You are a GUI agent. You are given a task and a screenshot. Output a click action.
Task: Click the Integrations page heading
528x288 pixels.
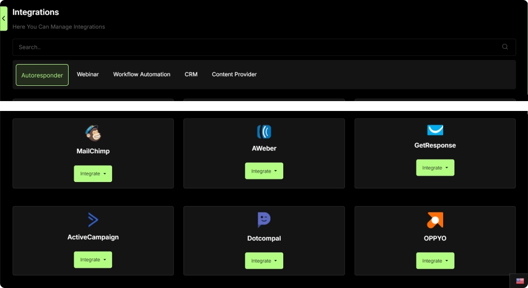tap(36, 12)
